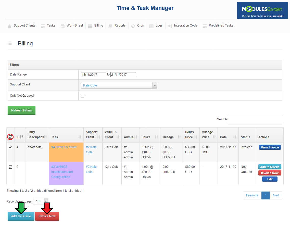Screen dimensions: 290x228
Task: Open the Logs menu item
Action: pos(159,26)
